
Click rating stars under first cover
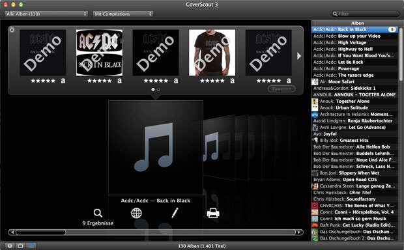[x=43, y=81]
